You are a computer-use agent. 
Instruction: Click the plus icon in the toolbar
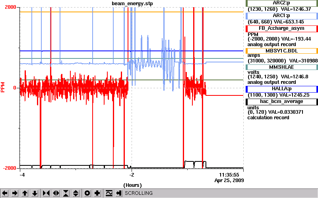coord(97,193)
